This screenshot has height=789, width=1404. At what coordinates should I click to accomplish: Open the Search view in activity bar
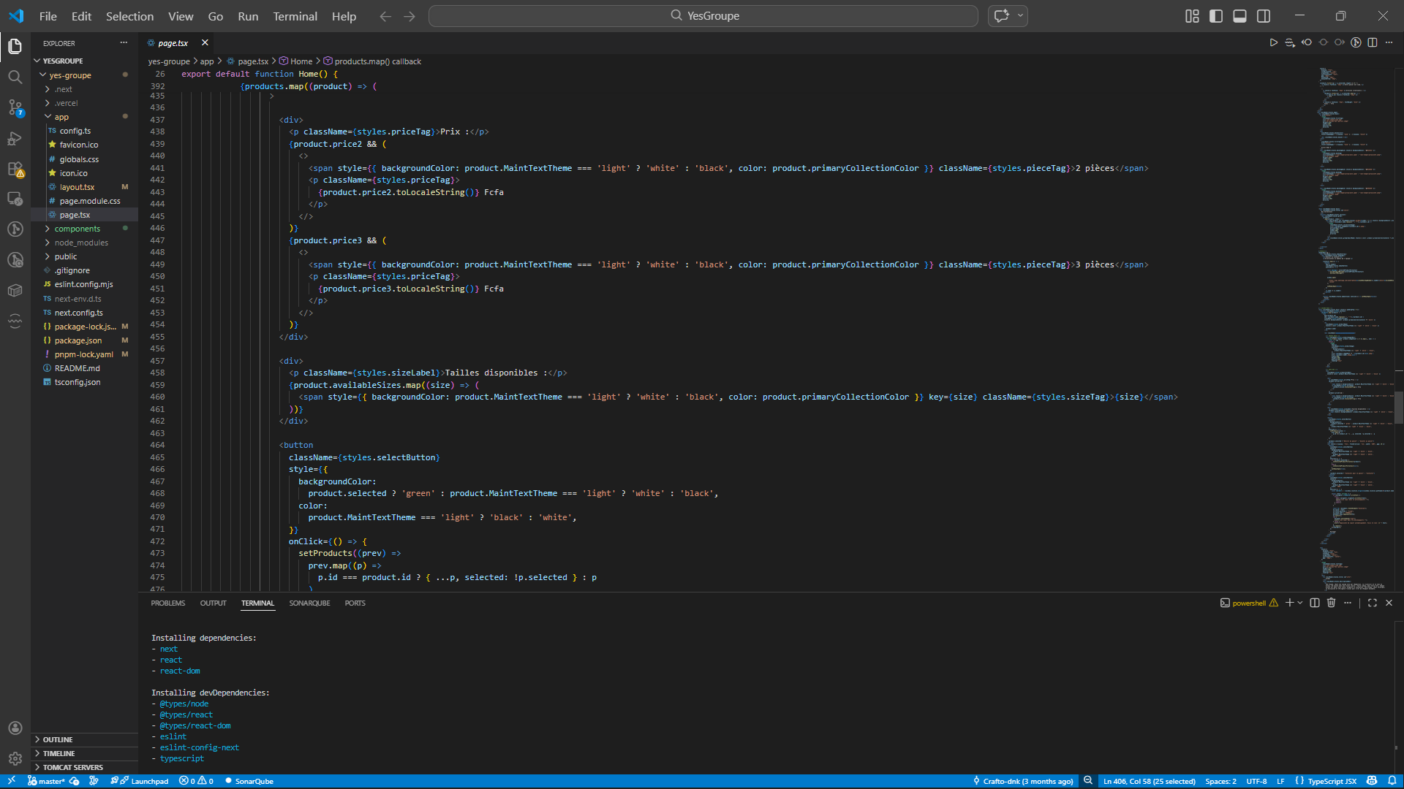coord(15,77)
